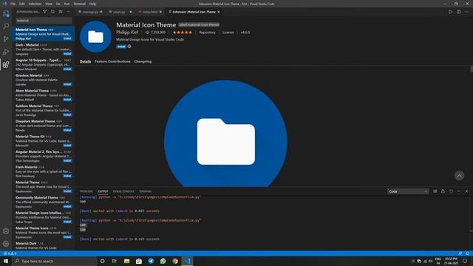Image resolution: width=473 pixels, height=266 pixels.
Task: Open the View menu
Action: pos(49,4)
